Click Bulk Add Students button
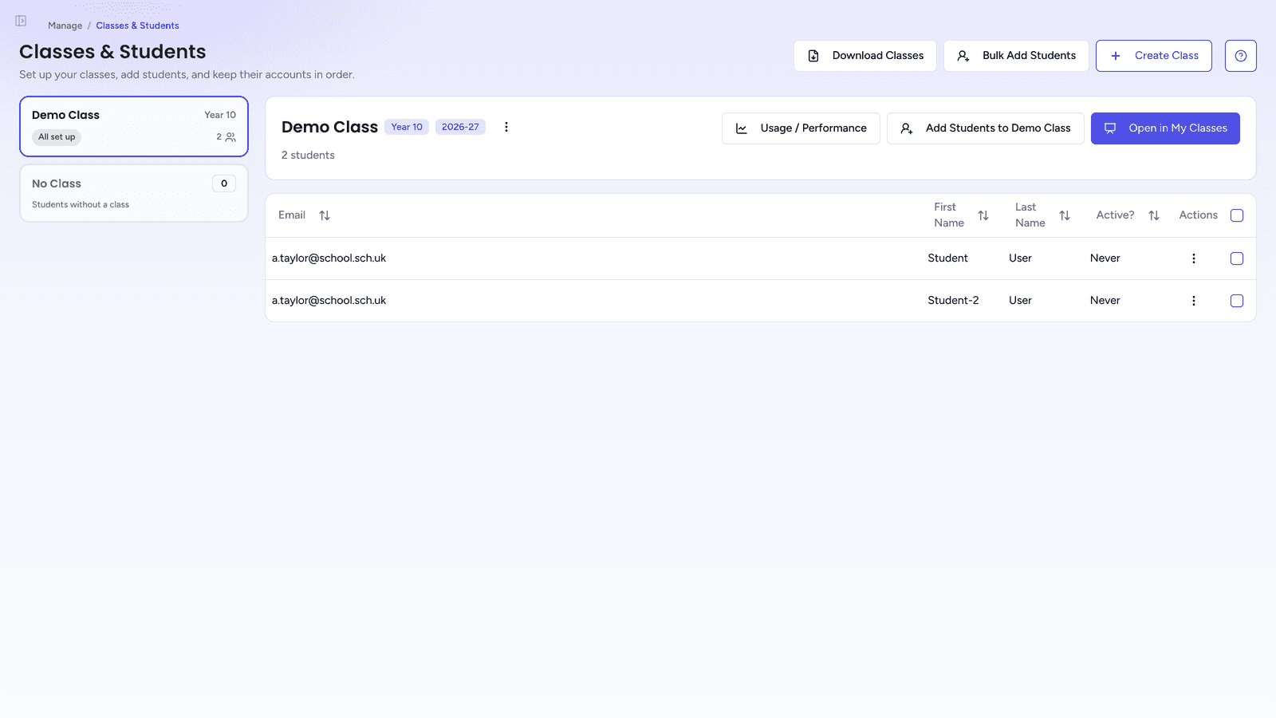Viewport: 1276px width, 718px height. click(x=1016, y=56)
